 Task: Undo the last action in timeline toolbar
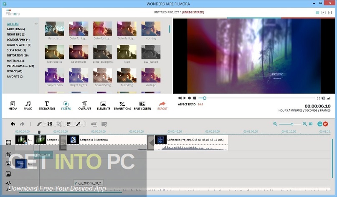pos(13,124)
